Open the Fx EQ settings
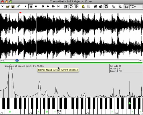Screen dimensions: 143x115 [x=126, y=7]
